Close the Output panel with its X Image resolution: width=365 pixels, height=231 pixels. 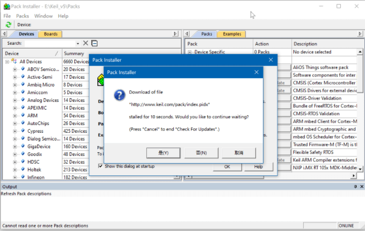(x=361, y=187)
